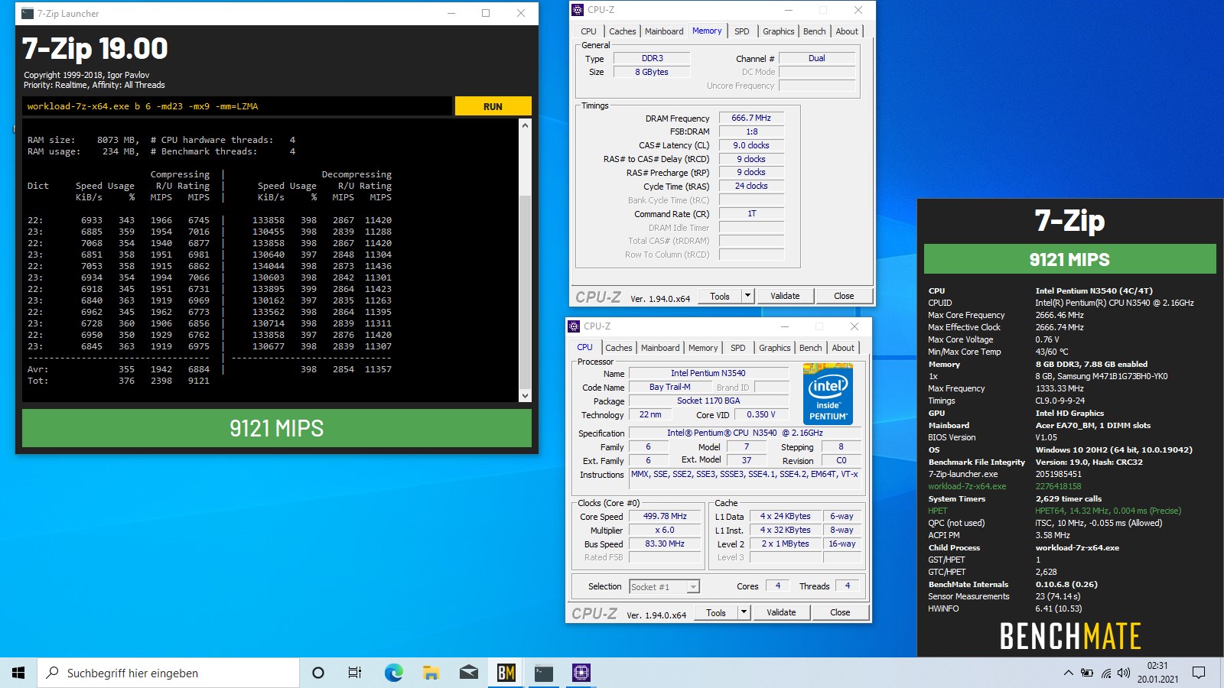Click the Intel Pentium N3540 name field
Image resolution: width=1224 pixels, height=688 pixels.
708,373
